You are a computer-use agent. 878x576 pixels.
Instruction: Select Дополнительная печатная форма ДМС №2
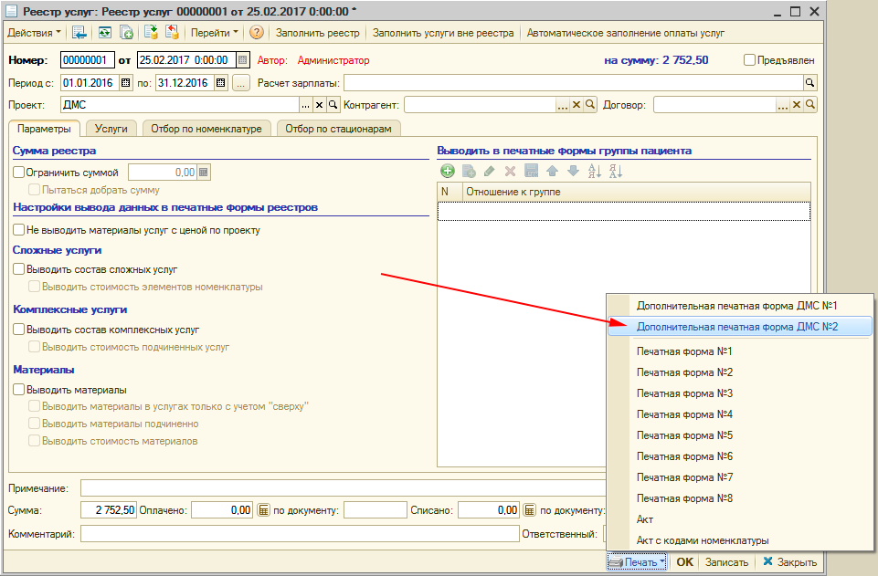click(x=736, y=326)
